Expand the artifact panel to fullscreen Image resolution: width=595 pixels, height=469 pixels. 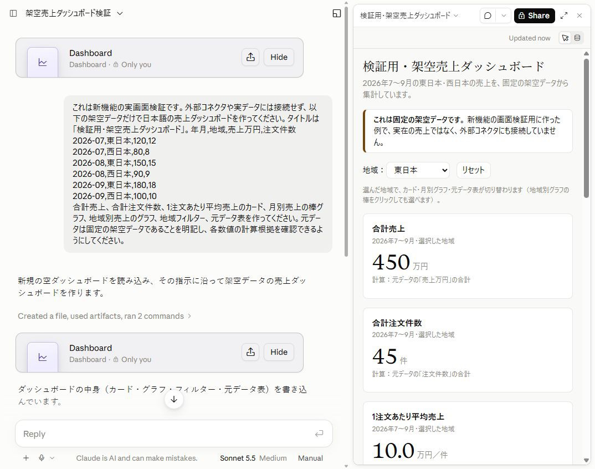click(x=564, y=16)
